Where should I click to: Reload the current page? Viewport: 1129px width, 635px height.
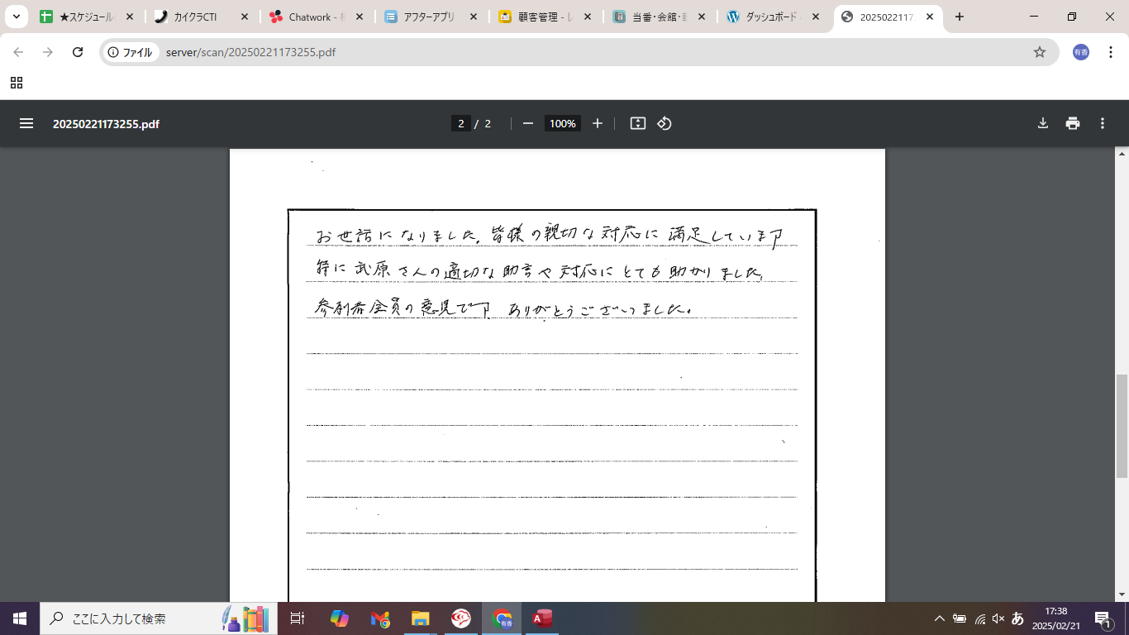(x=78, y=52)
